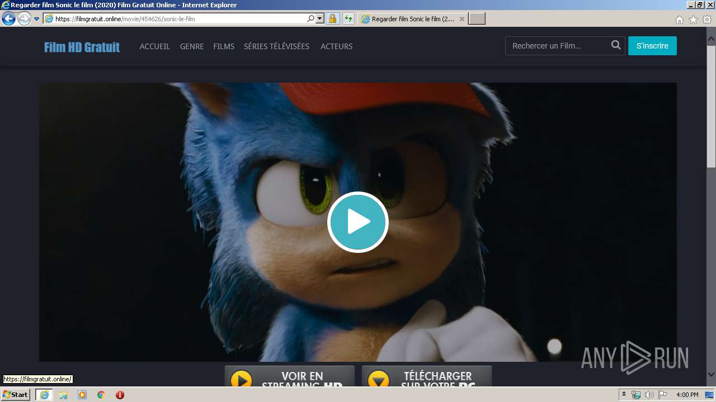Click the S'inscrire button
716x402 pixels.
tap(652, 46)
